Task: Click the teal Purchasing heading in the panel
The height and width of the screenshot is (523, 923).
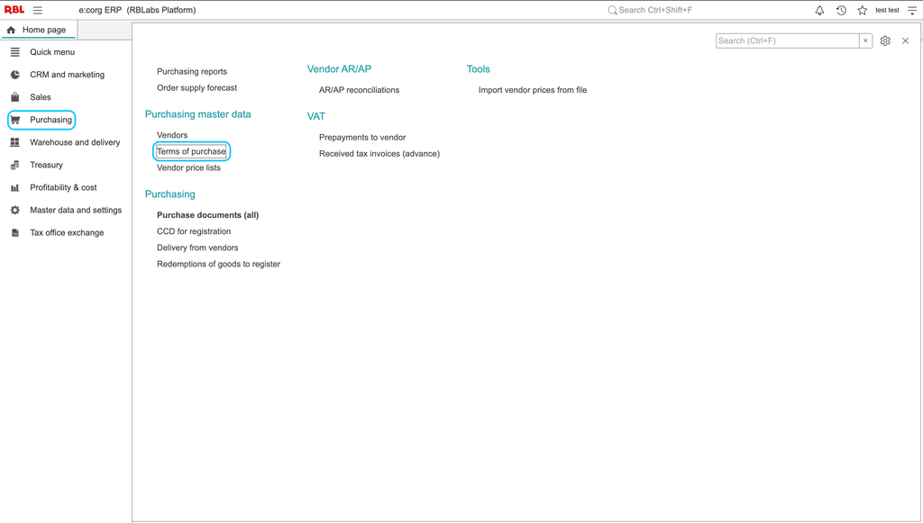Action: click(x=170, y=194)
